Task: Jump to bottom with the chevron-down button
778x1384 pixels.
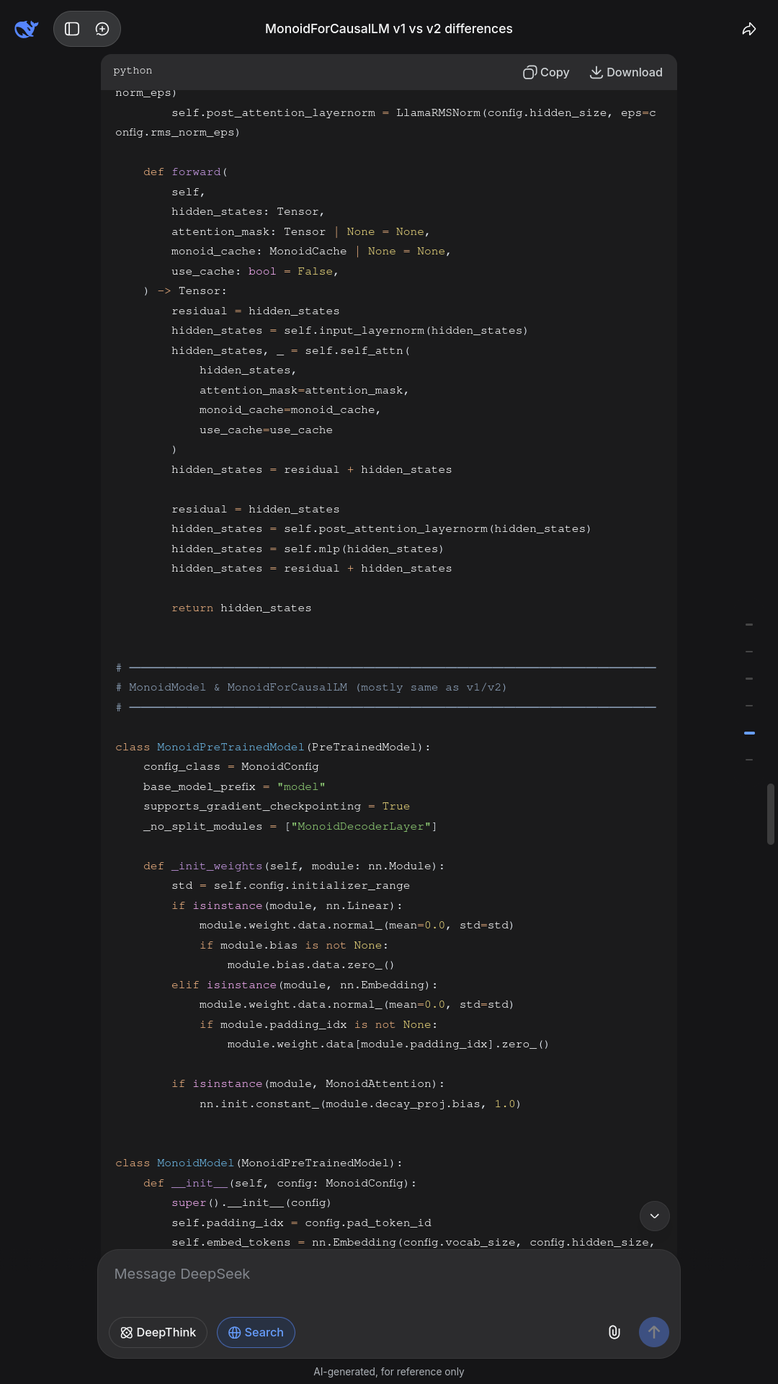Action: [654, 1216]
